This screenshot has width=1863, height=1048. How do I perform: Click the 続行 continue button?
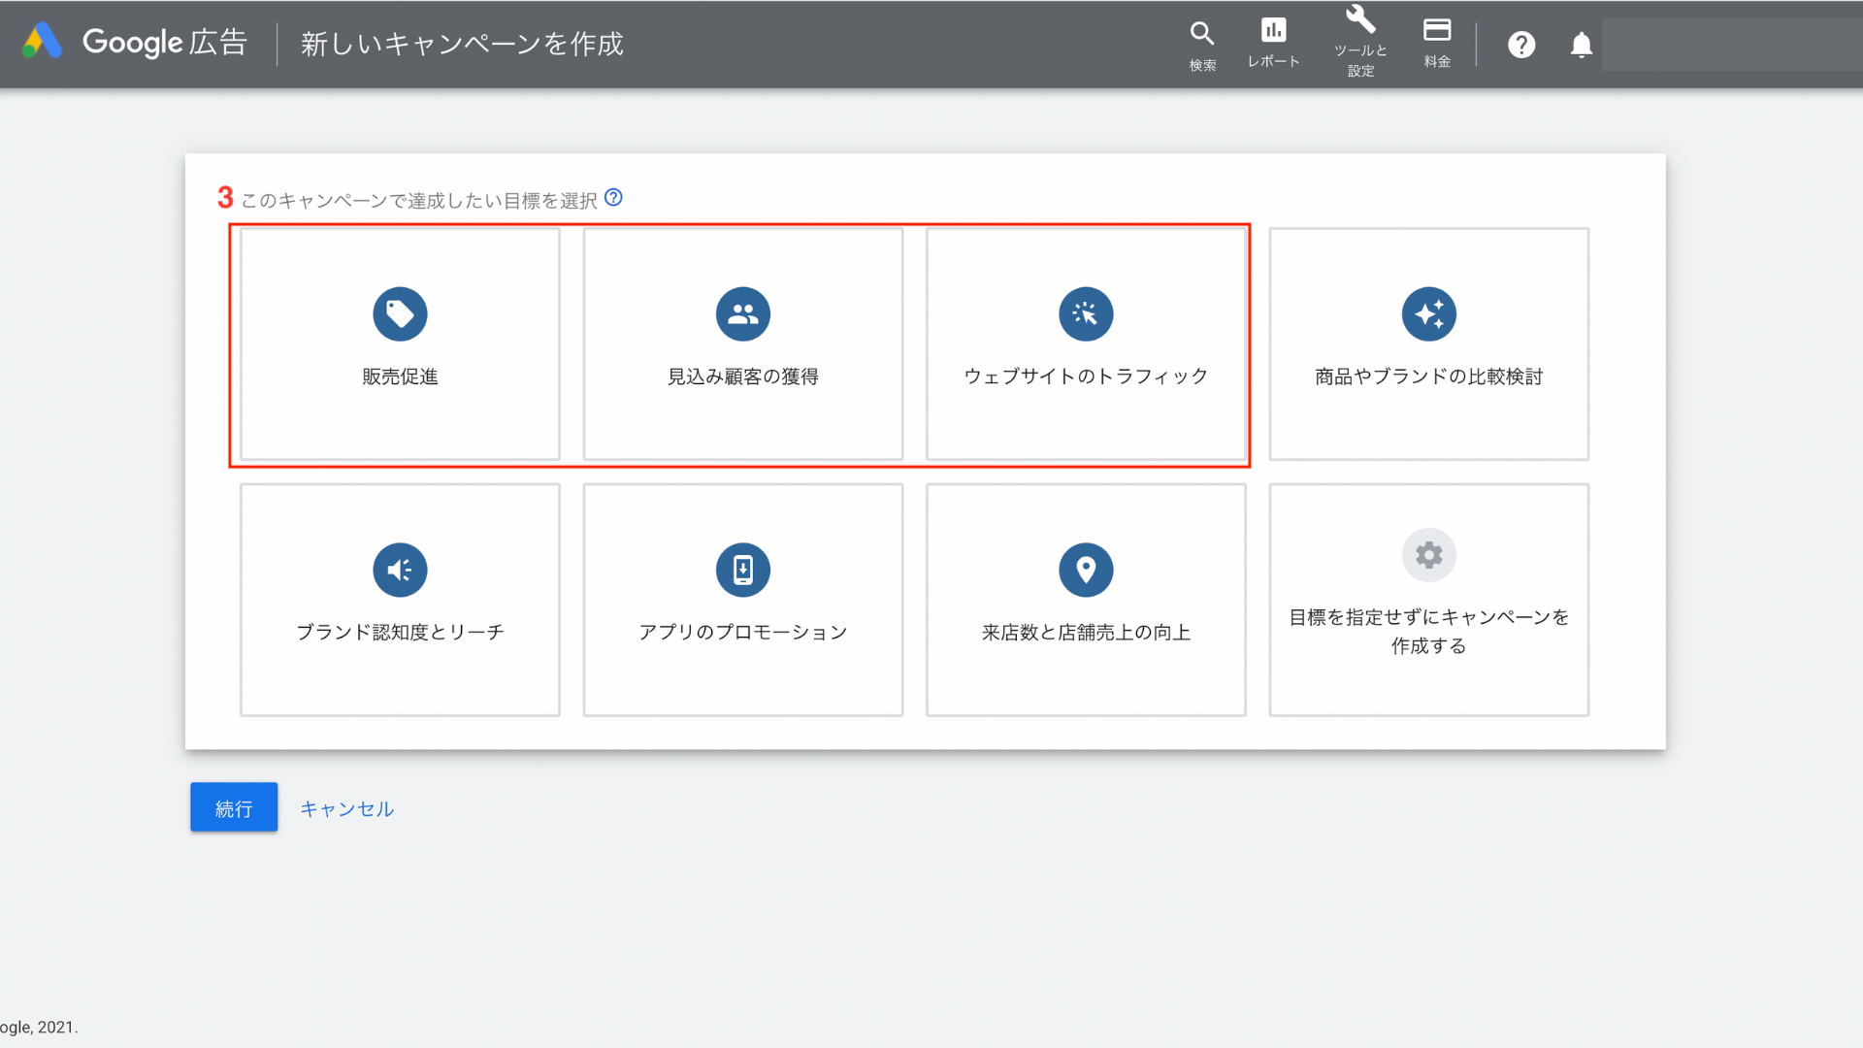pyautogui.click(x=234, y=807)
